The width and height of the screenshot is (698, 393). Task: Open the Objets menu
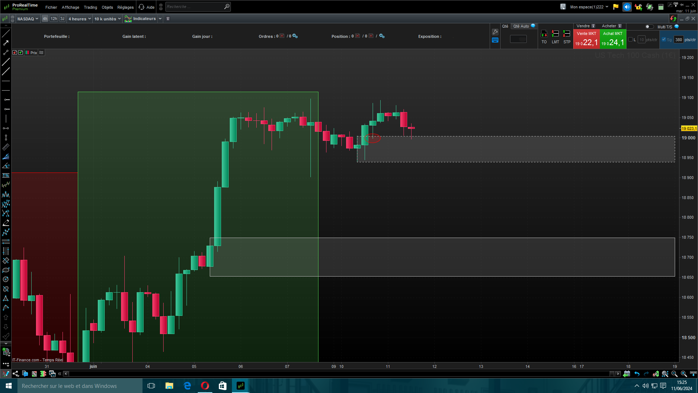coord(107,7)
